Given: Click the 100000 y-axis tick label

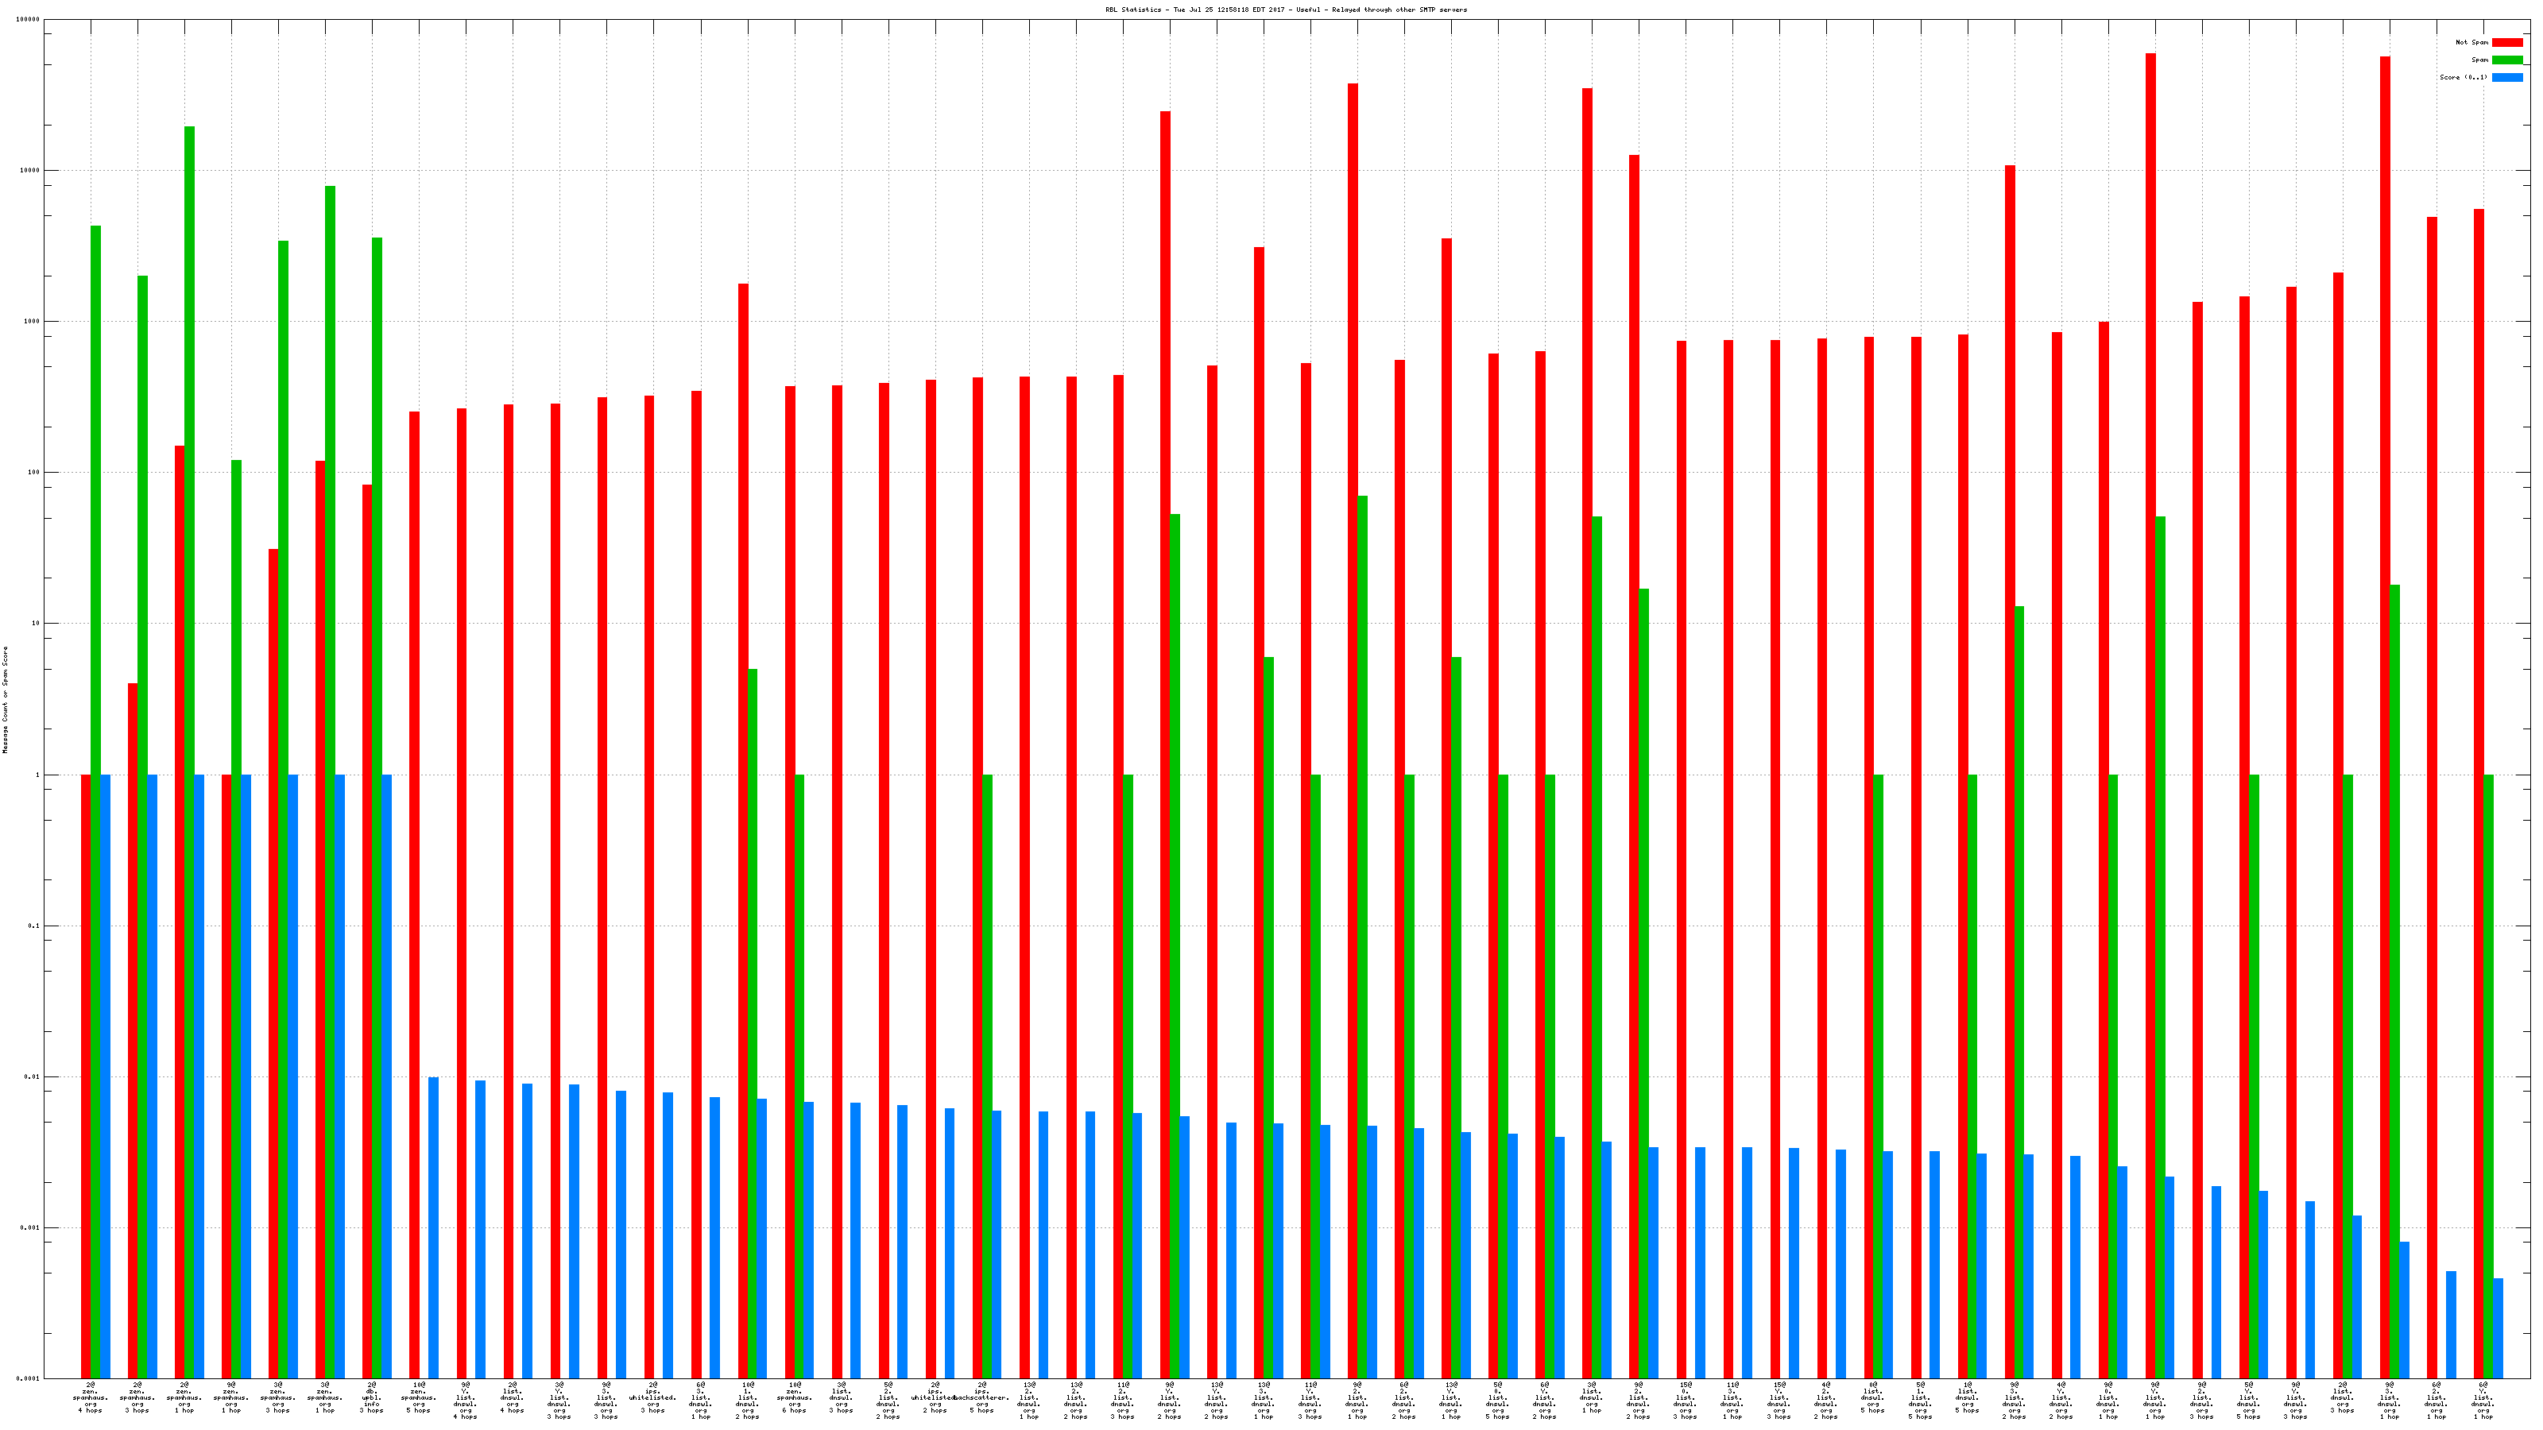Looking at the screenshot, I should click(x=29, y=20).
